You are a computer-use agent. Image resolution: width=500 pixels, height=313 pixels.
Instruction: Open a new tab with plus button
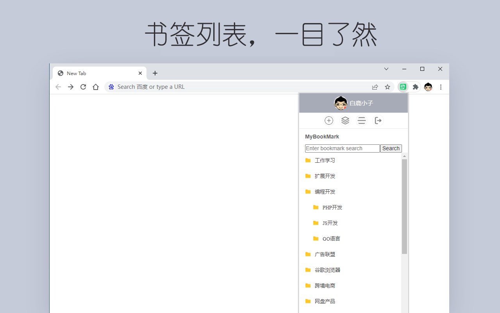point(155,73)
